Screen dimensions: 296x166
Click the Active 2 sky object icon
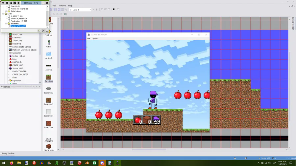point(49,54)
